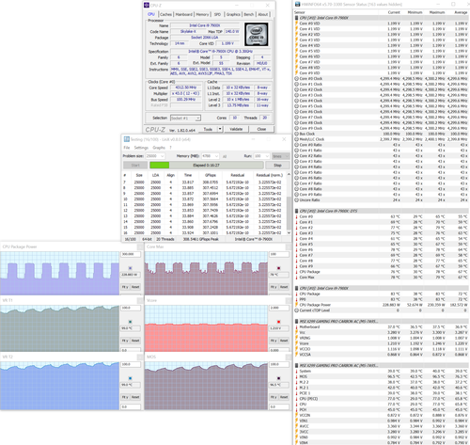Image resolution: width=470 pixels, height=445 pixels.
Task: Click Reset on the Core Max graph
Action: pyautogui.click(x=284, y=287)
